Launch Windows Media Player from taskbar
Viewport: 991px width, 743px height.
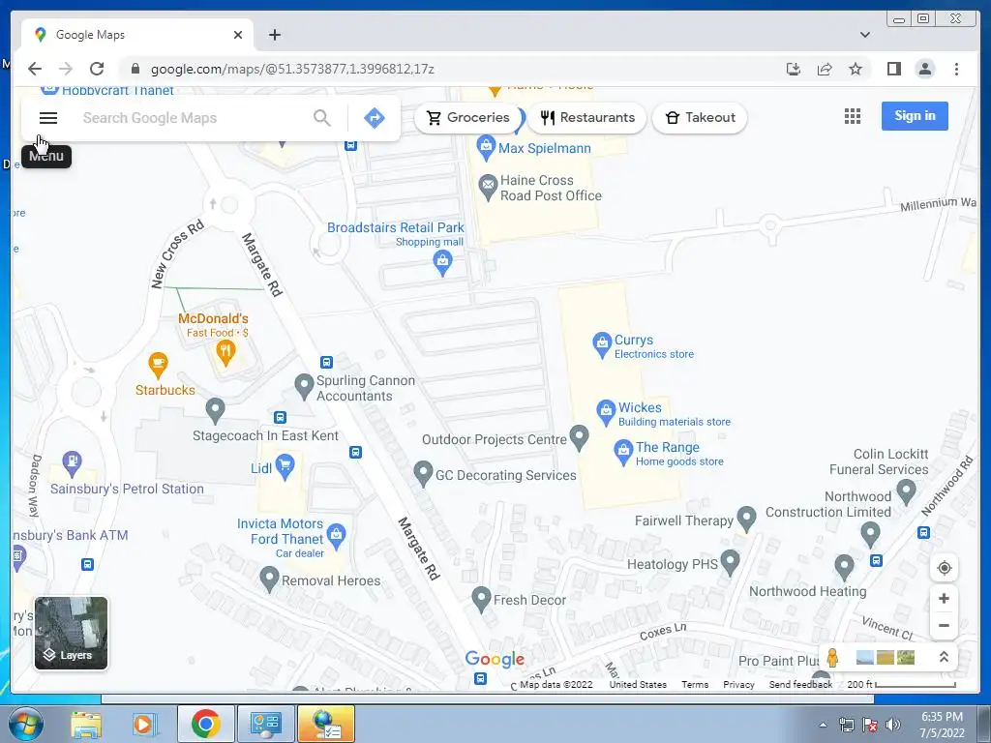click(x=145, y=724)
